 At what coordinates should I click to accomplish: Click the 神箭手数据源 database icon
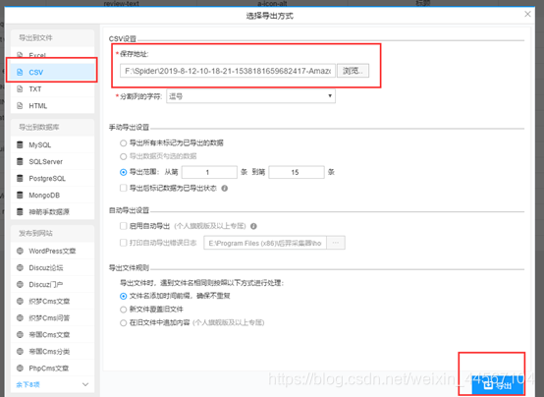[x=20, y=211]
